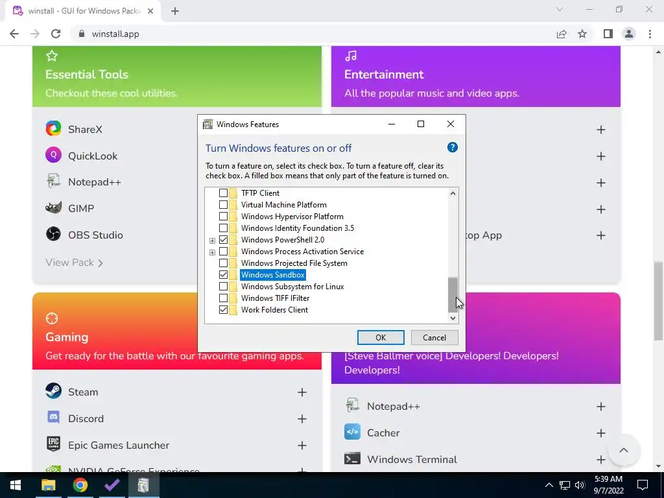Uncheck Work Folders Client checkbox
Screen dimensions: 664x498
coord(223,310)
